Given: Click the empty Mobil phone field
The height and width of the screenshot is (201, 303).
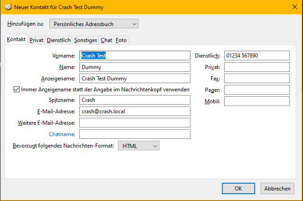Looking at the screenshot, I should (x=257, y=101).
